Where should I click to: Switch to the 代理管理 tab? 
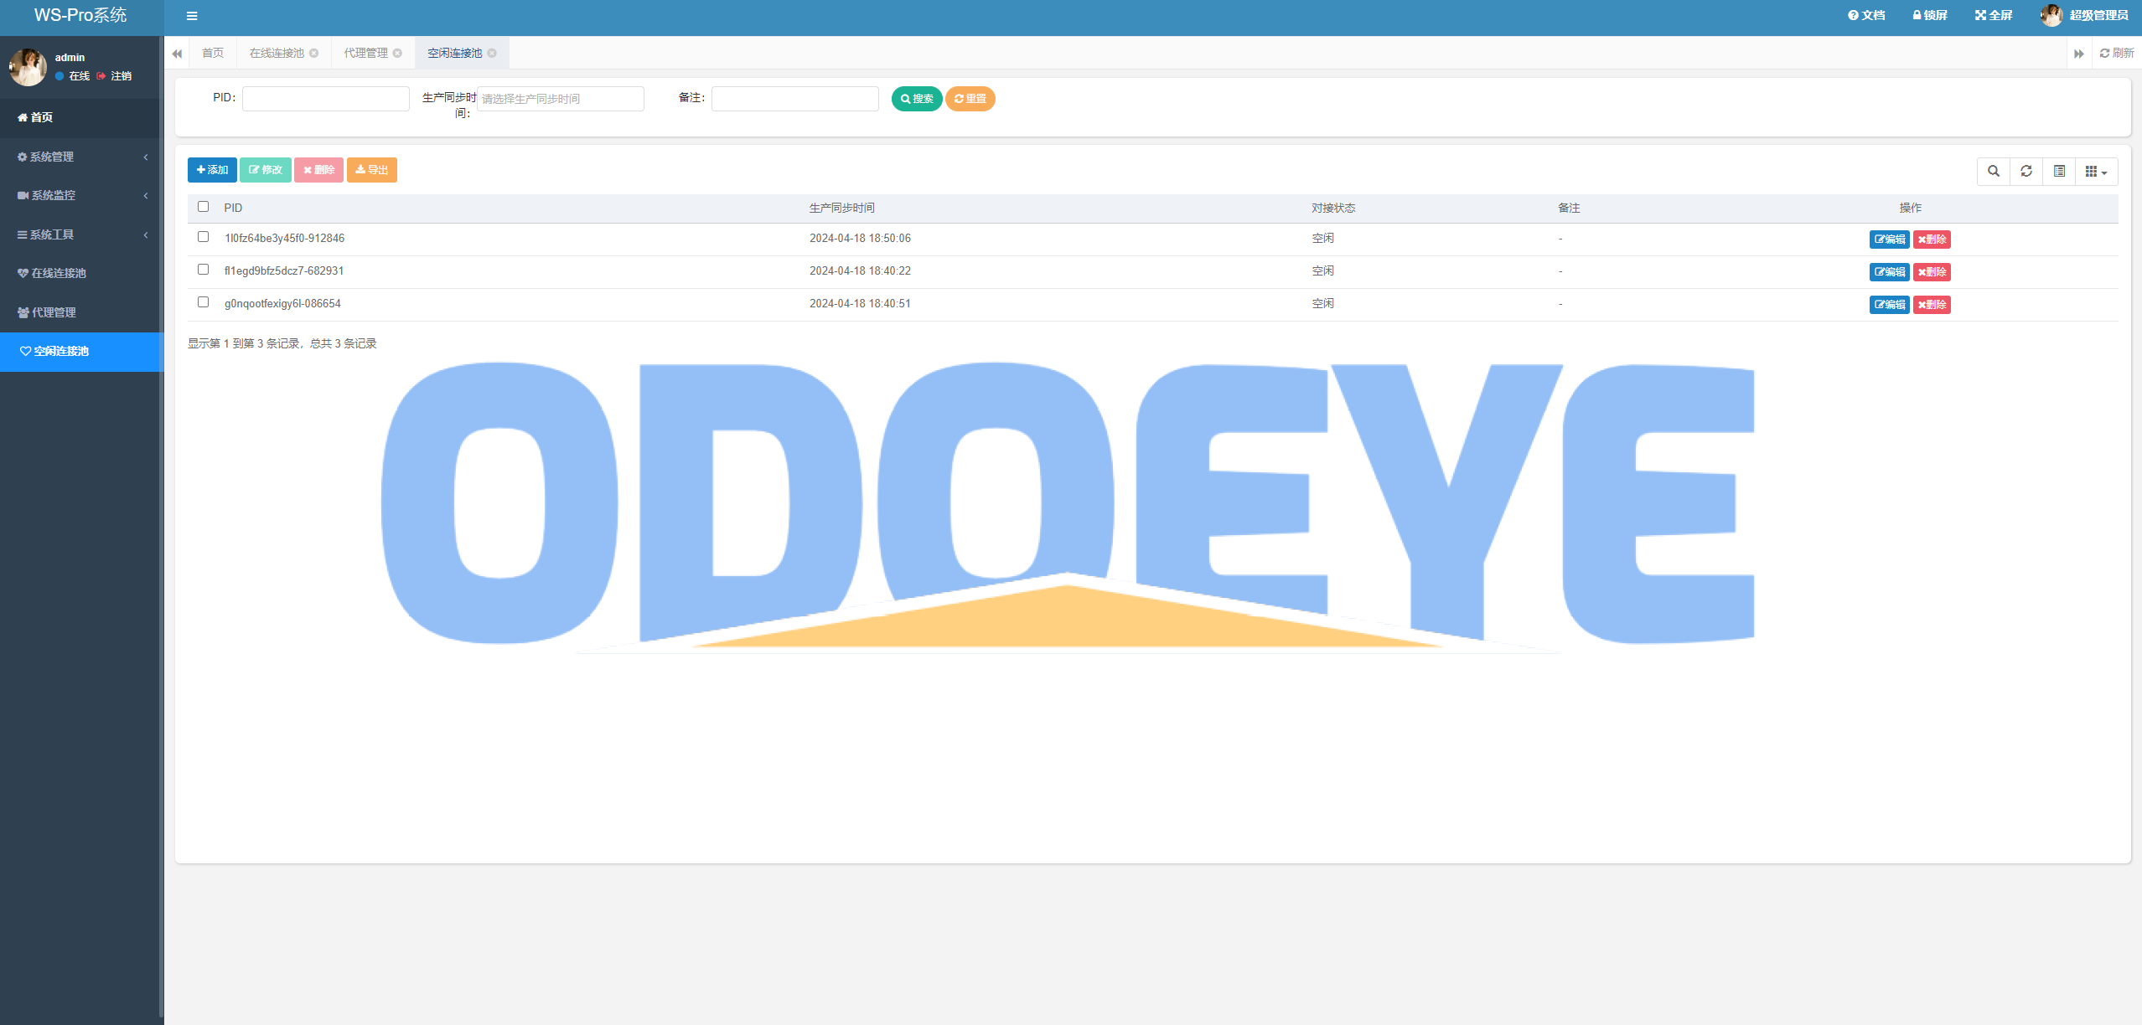365,53
